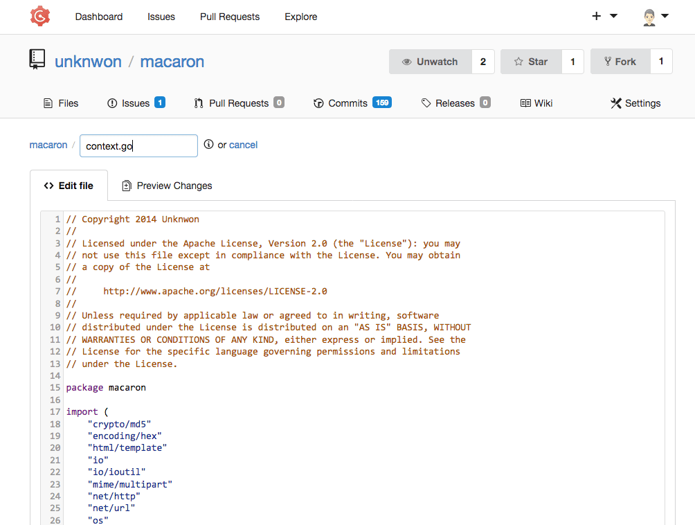Select the Edit file tab
The width and height of the screenshot is (695, 525).
tap(69, 186)
